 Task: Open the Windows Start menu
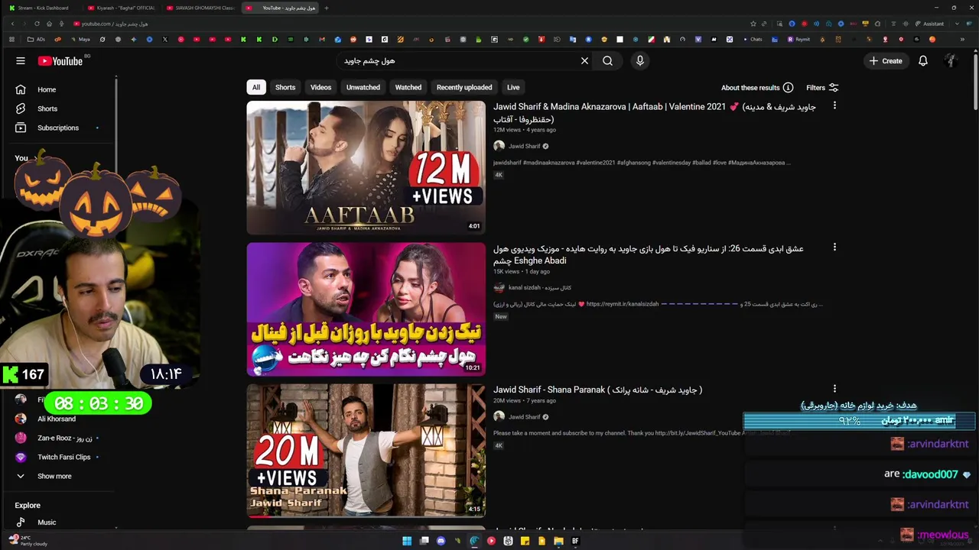tap(407, 541)
